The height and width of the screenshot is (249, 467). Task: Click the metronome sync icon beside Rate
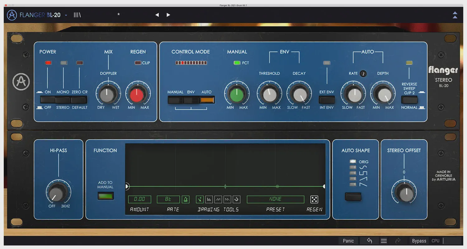pyautogui.click(x=186, y=199)
